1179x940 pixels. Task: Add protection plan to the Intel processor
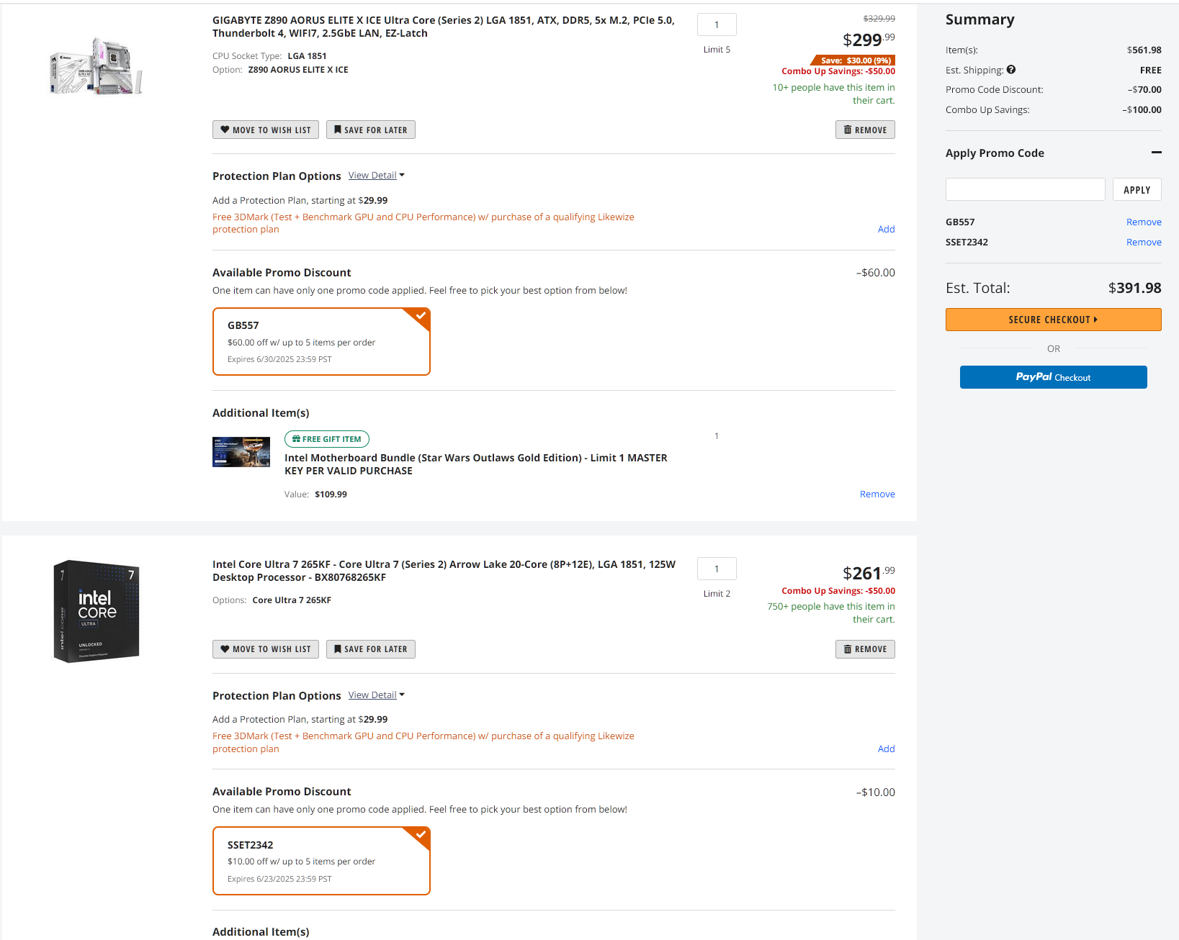coord(886,749)
